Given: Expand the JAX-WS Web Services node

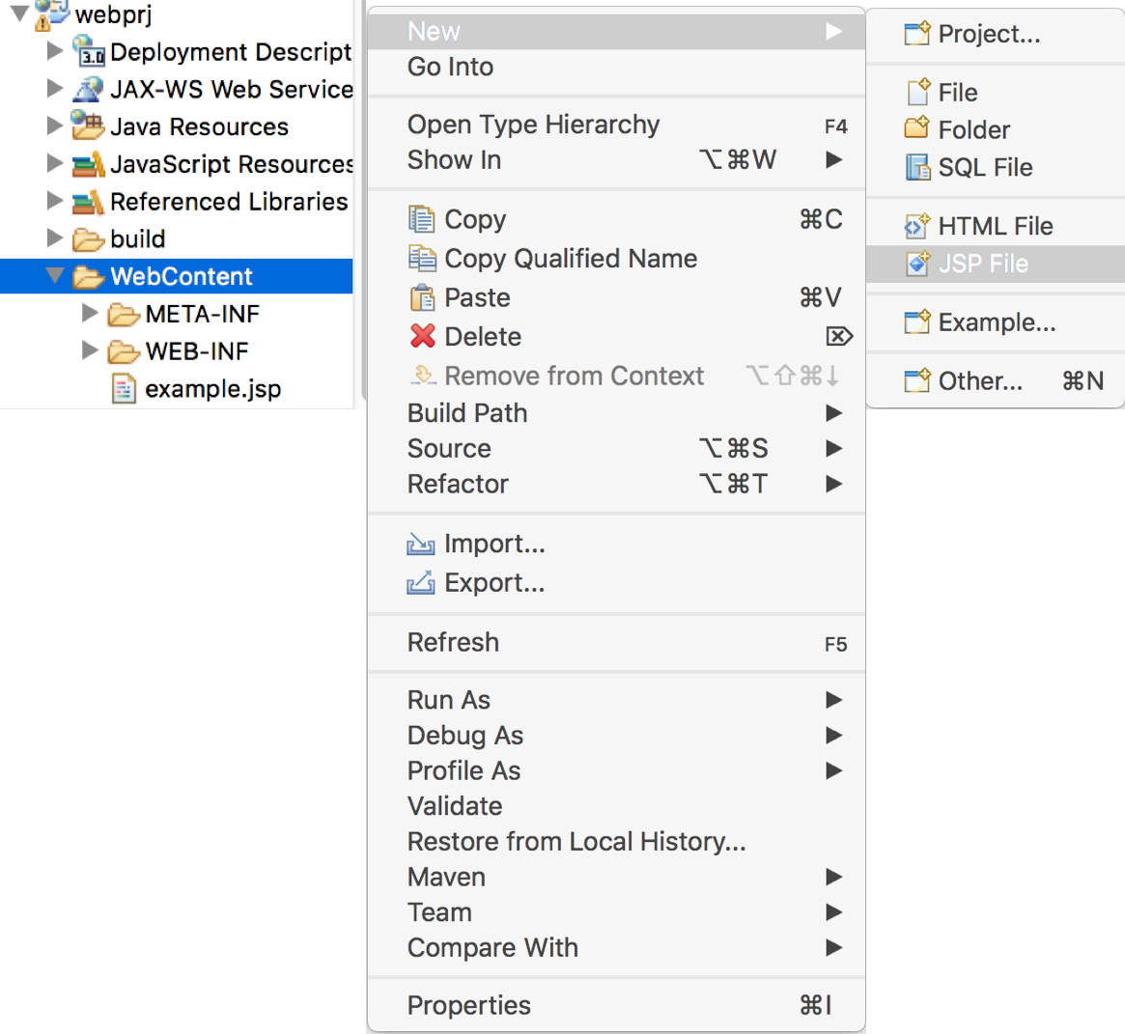Looking at the screenshot, I should tap(54, 88).
